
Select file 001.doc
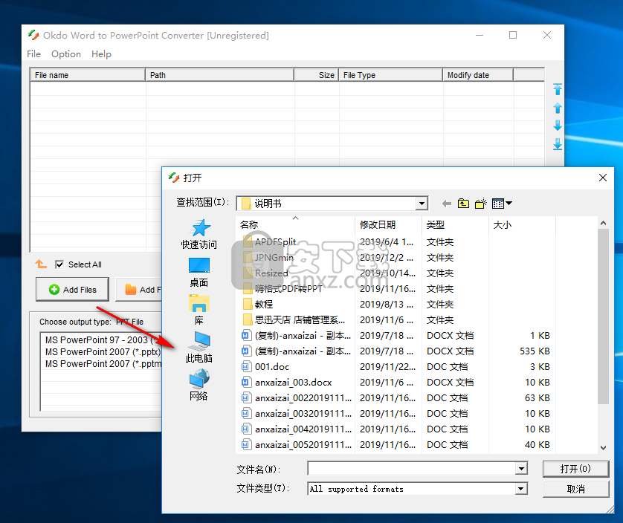tap(265, 366)
